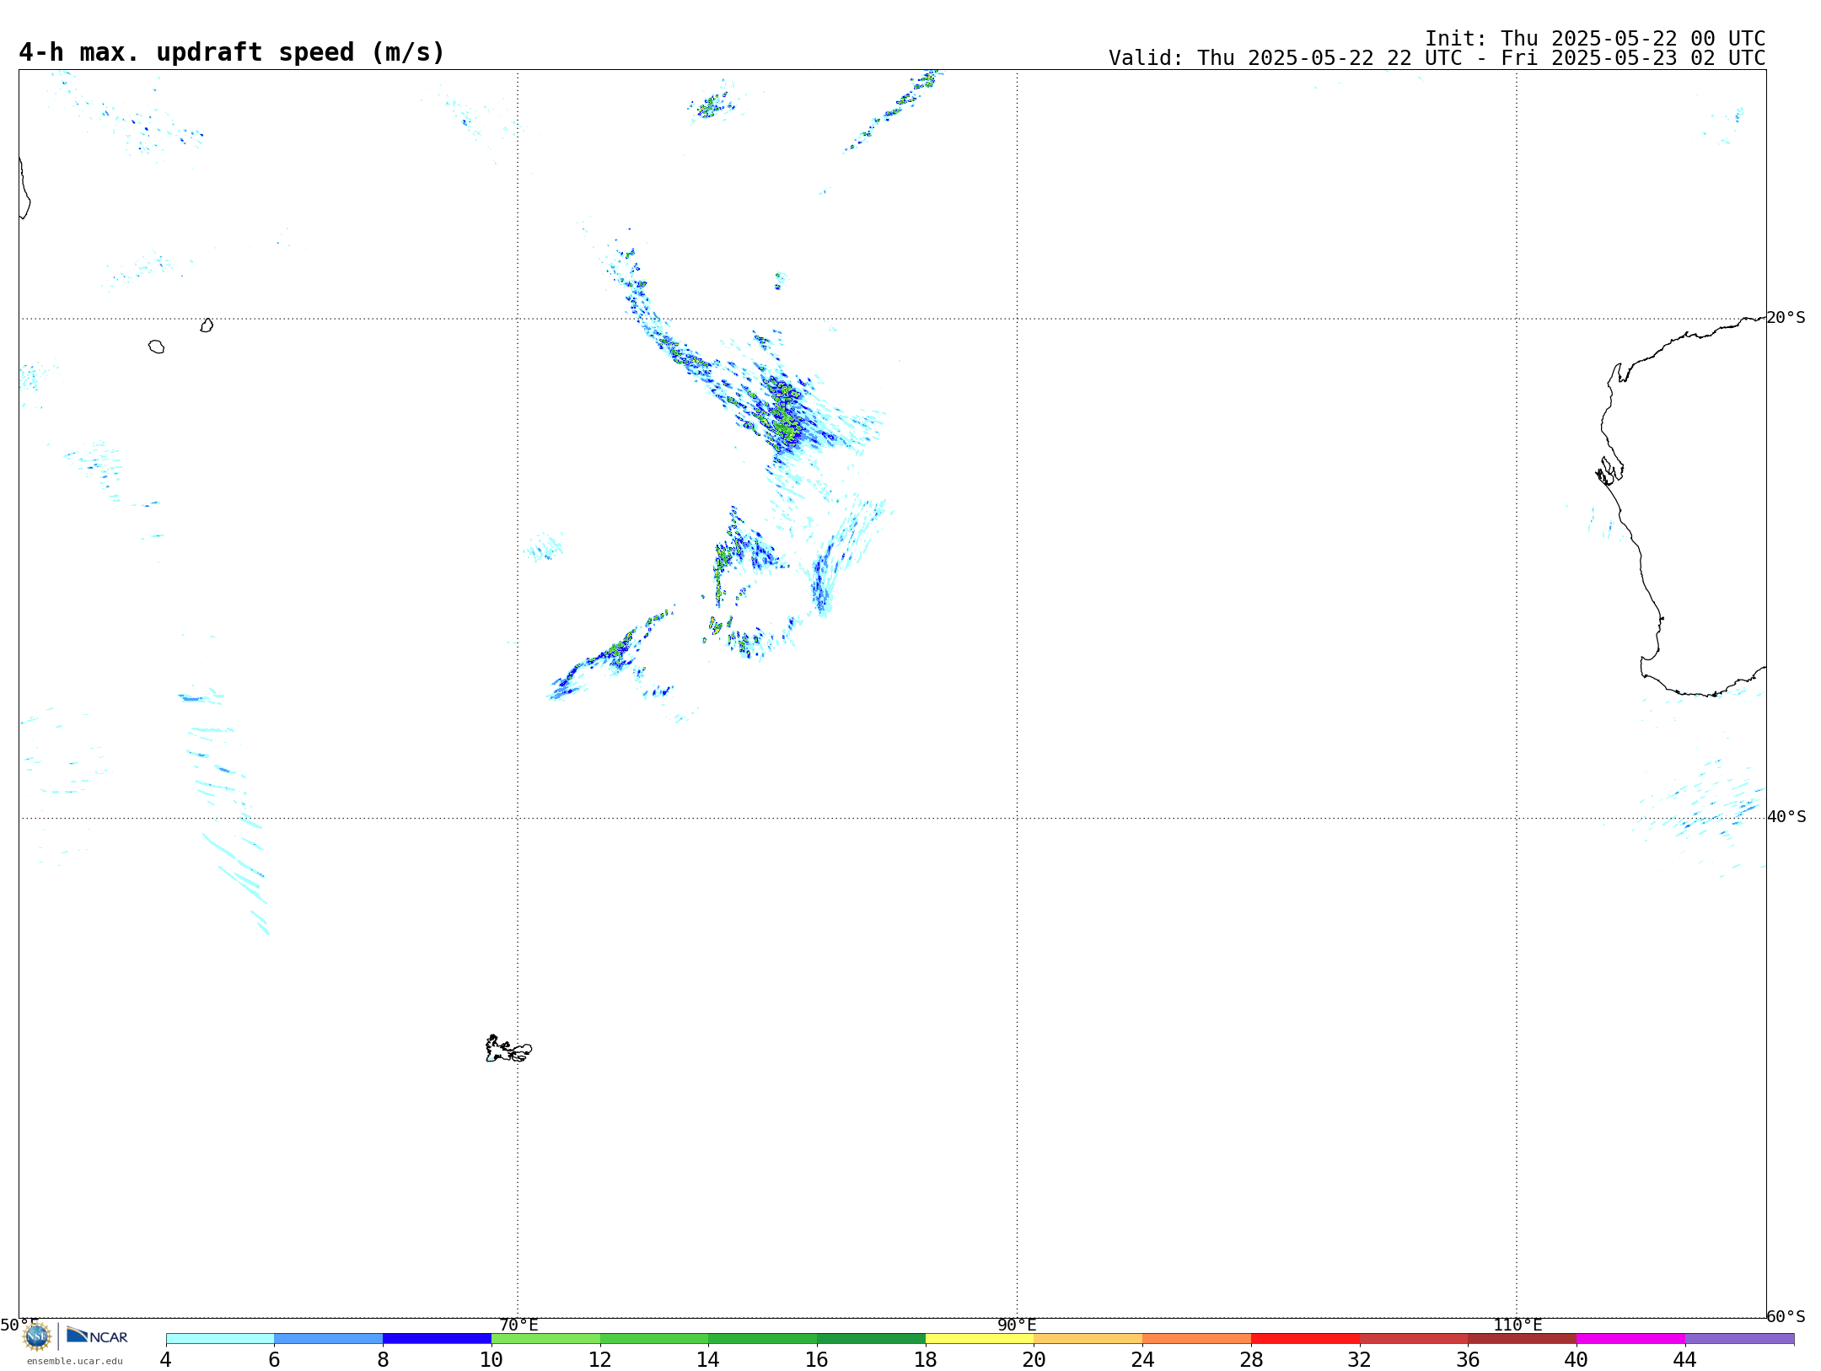This screenshot has height=1371, width=1821.
Task: Click the colorbar tick label '16'
Action: click(817, 1359)
